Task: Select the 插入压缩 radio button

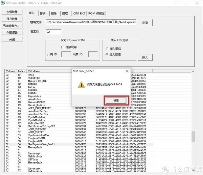Action: (x=107, y=55)
